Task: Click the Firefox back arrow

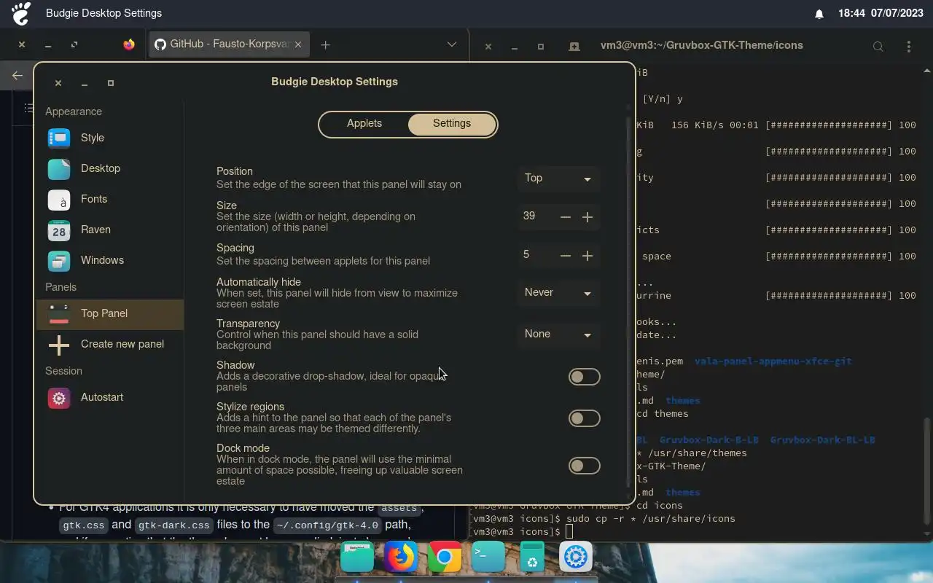Action: [x=17, y=75]
